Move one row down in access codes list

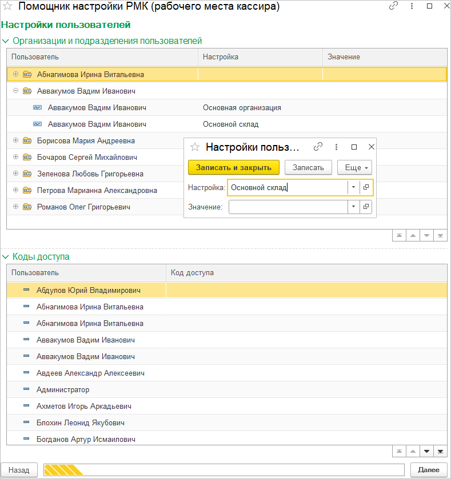click(426, 451)
